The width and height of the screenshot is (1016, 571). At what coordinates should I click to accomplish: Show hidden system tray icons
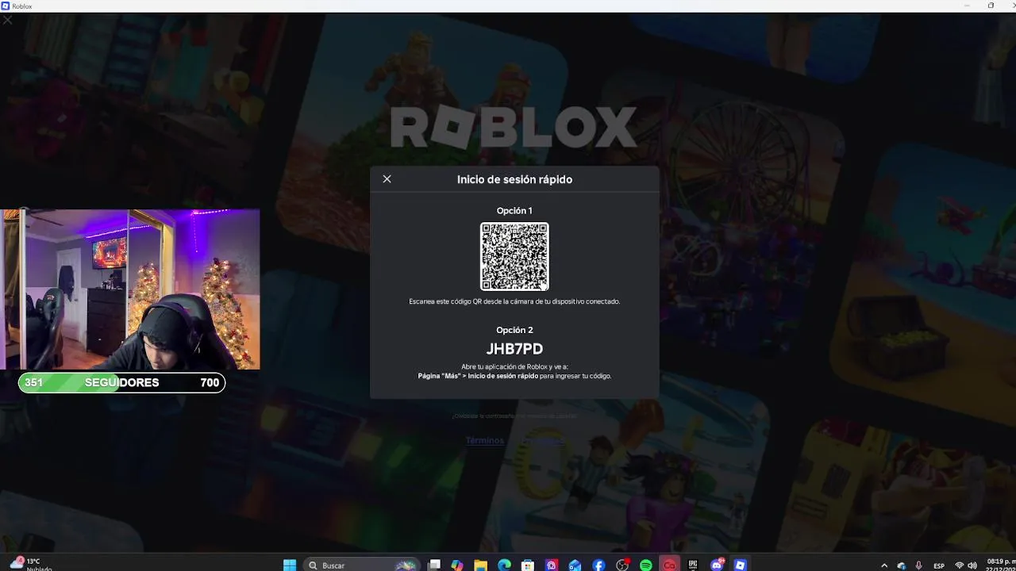884,565
